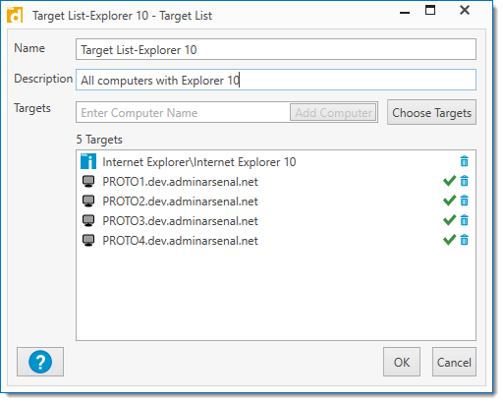This screenshot has height=403, width=503.
Task: Remove PROTO1.dev.adminarsenal.net with trash icon
Action: click(x=464, y=181)
